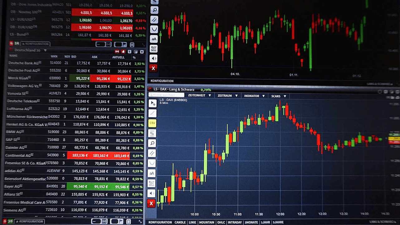The image size is (400, 225).
Task: Switch DAX chart to CANDLE view
Action: 180,222
